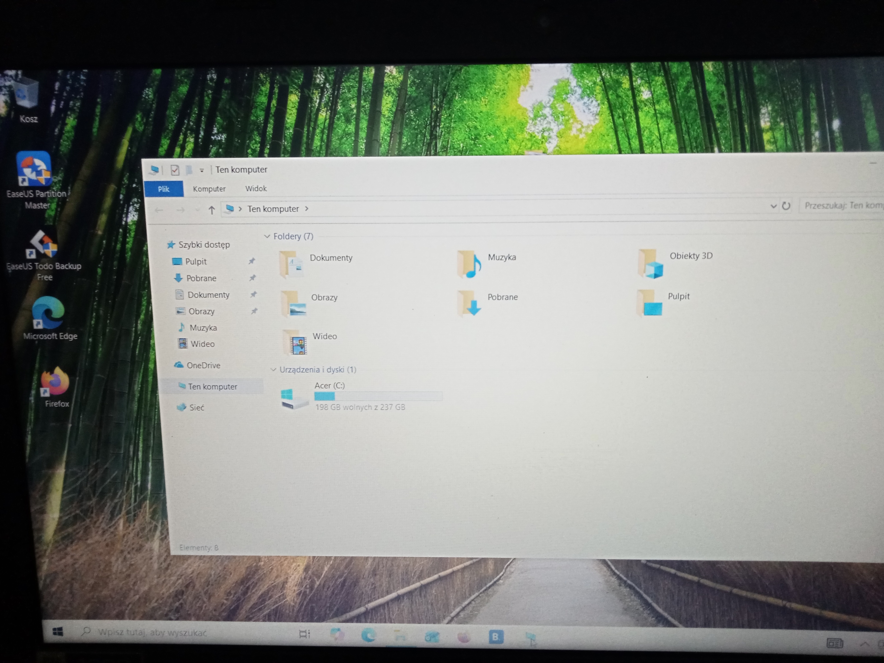Image resolution: width=884 pixels, height=663 pixels.
Task: Click the Windows taskbar search box
Action: click(152, 633)
